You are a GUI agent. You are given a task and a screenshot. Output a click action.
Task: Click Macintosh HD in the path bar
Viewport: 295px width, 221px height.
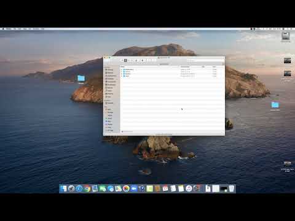pyautogui.click(x=127, y=131)
